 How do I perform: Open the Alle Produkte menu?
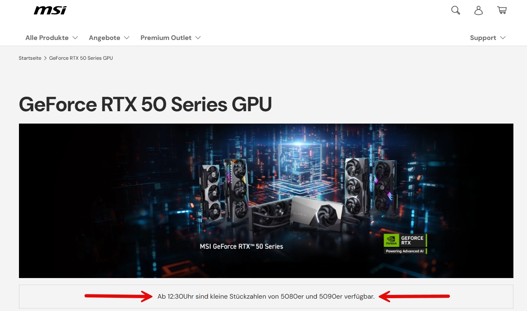tap(52, 37)
